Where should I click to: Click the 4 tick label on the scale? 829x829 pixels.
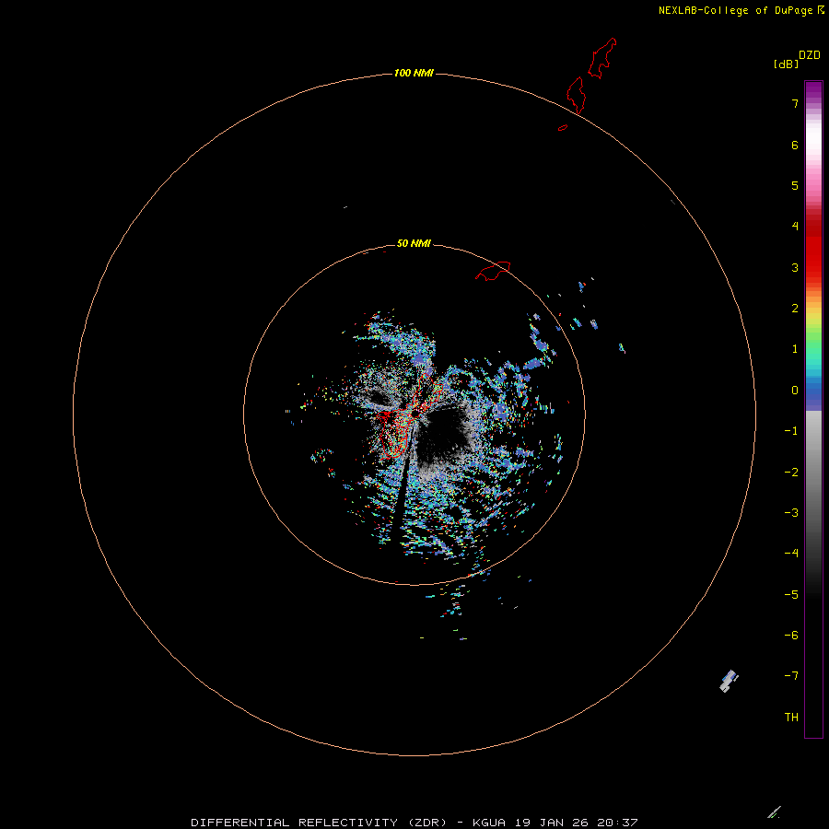click(795, 227)
